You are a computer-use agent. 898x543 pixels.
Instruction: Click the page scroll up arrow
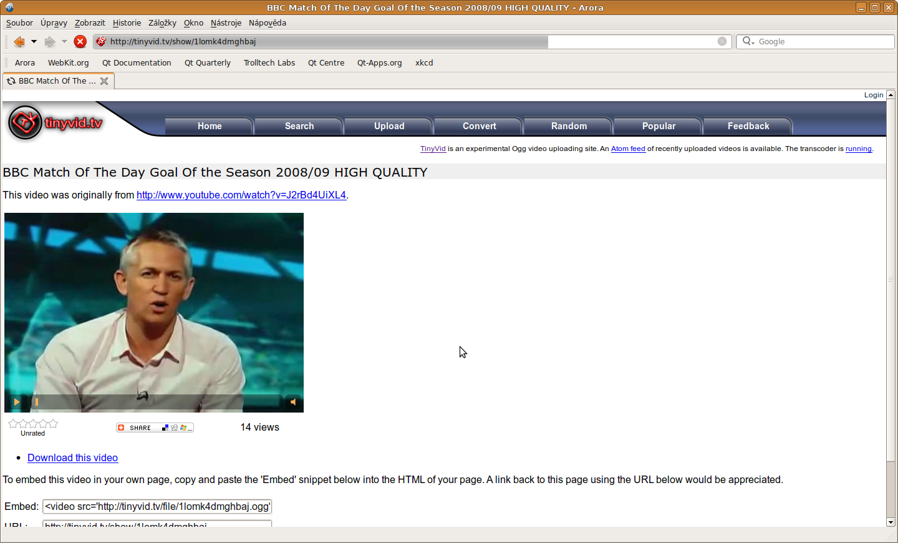(x=891, y=95)
